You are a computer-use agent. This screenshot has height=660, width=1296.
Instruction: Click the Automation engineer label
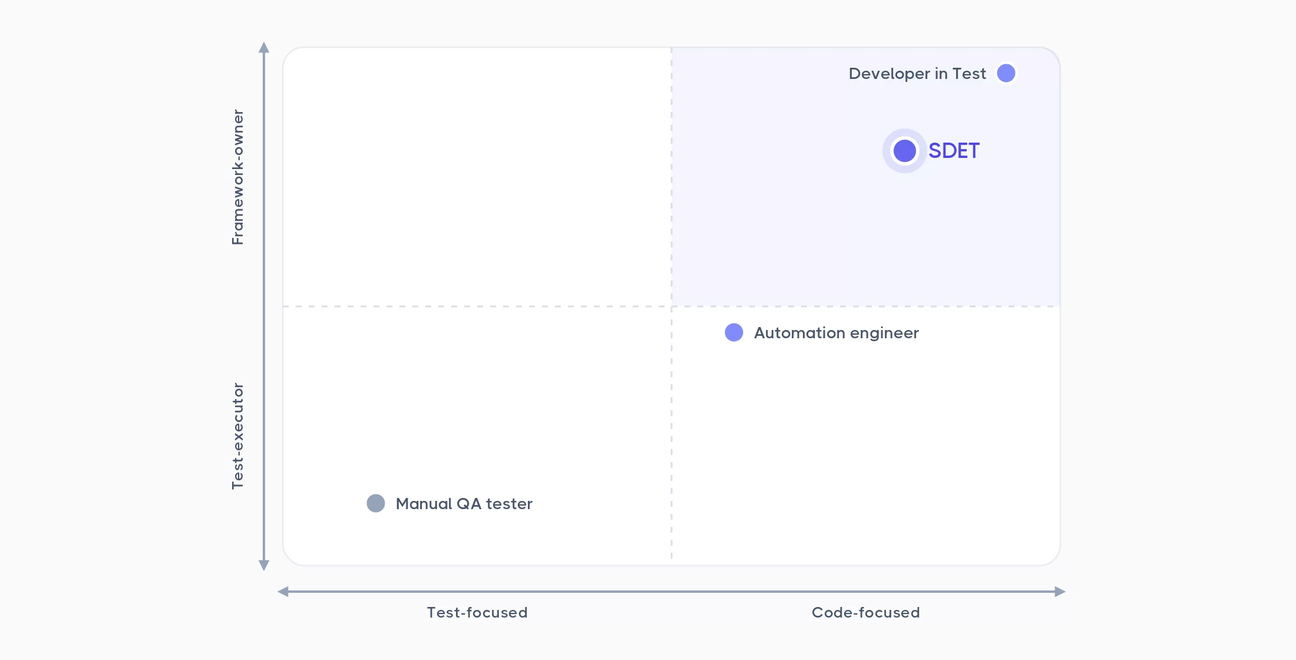click(837, 333)
